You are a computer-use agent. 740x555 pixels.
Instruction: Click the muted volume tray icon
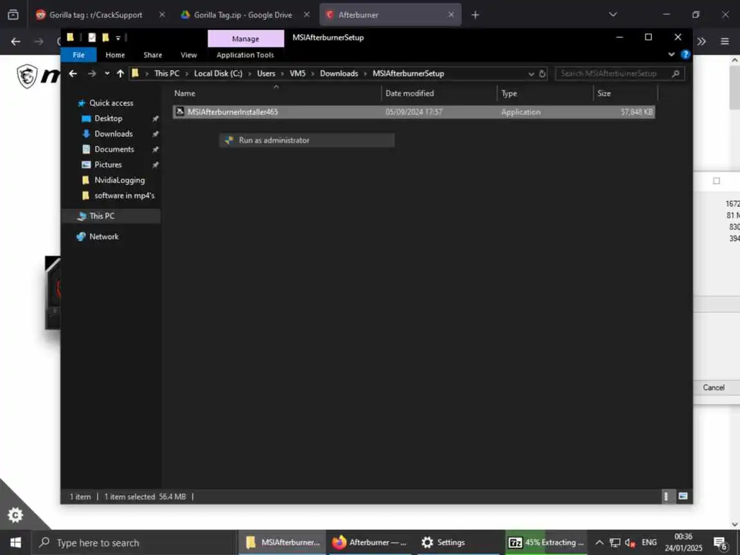(x=630, y=543)
